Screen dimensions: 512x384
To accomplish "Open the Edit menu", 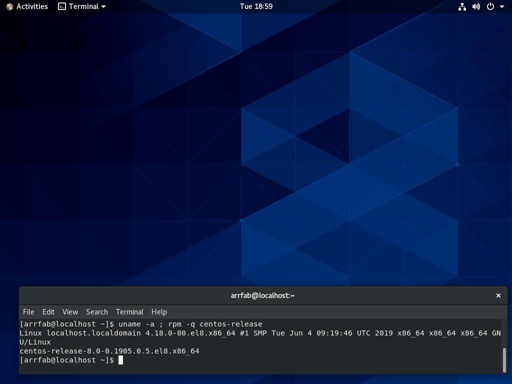I will [48, 312].
